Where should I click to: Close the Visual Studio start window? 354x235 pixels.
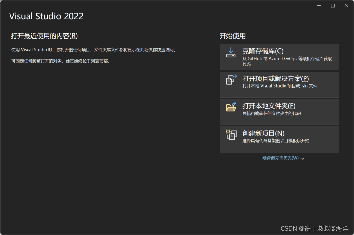[x=347, y=6]
